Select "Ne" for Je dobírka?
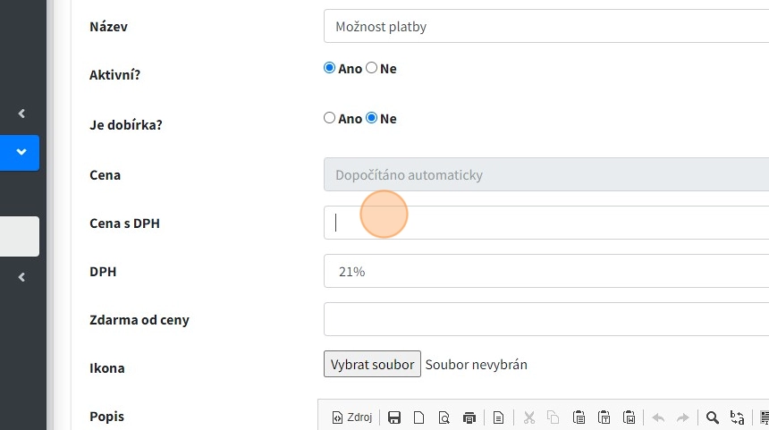 click(x=372, y=118)
